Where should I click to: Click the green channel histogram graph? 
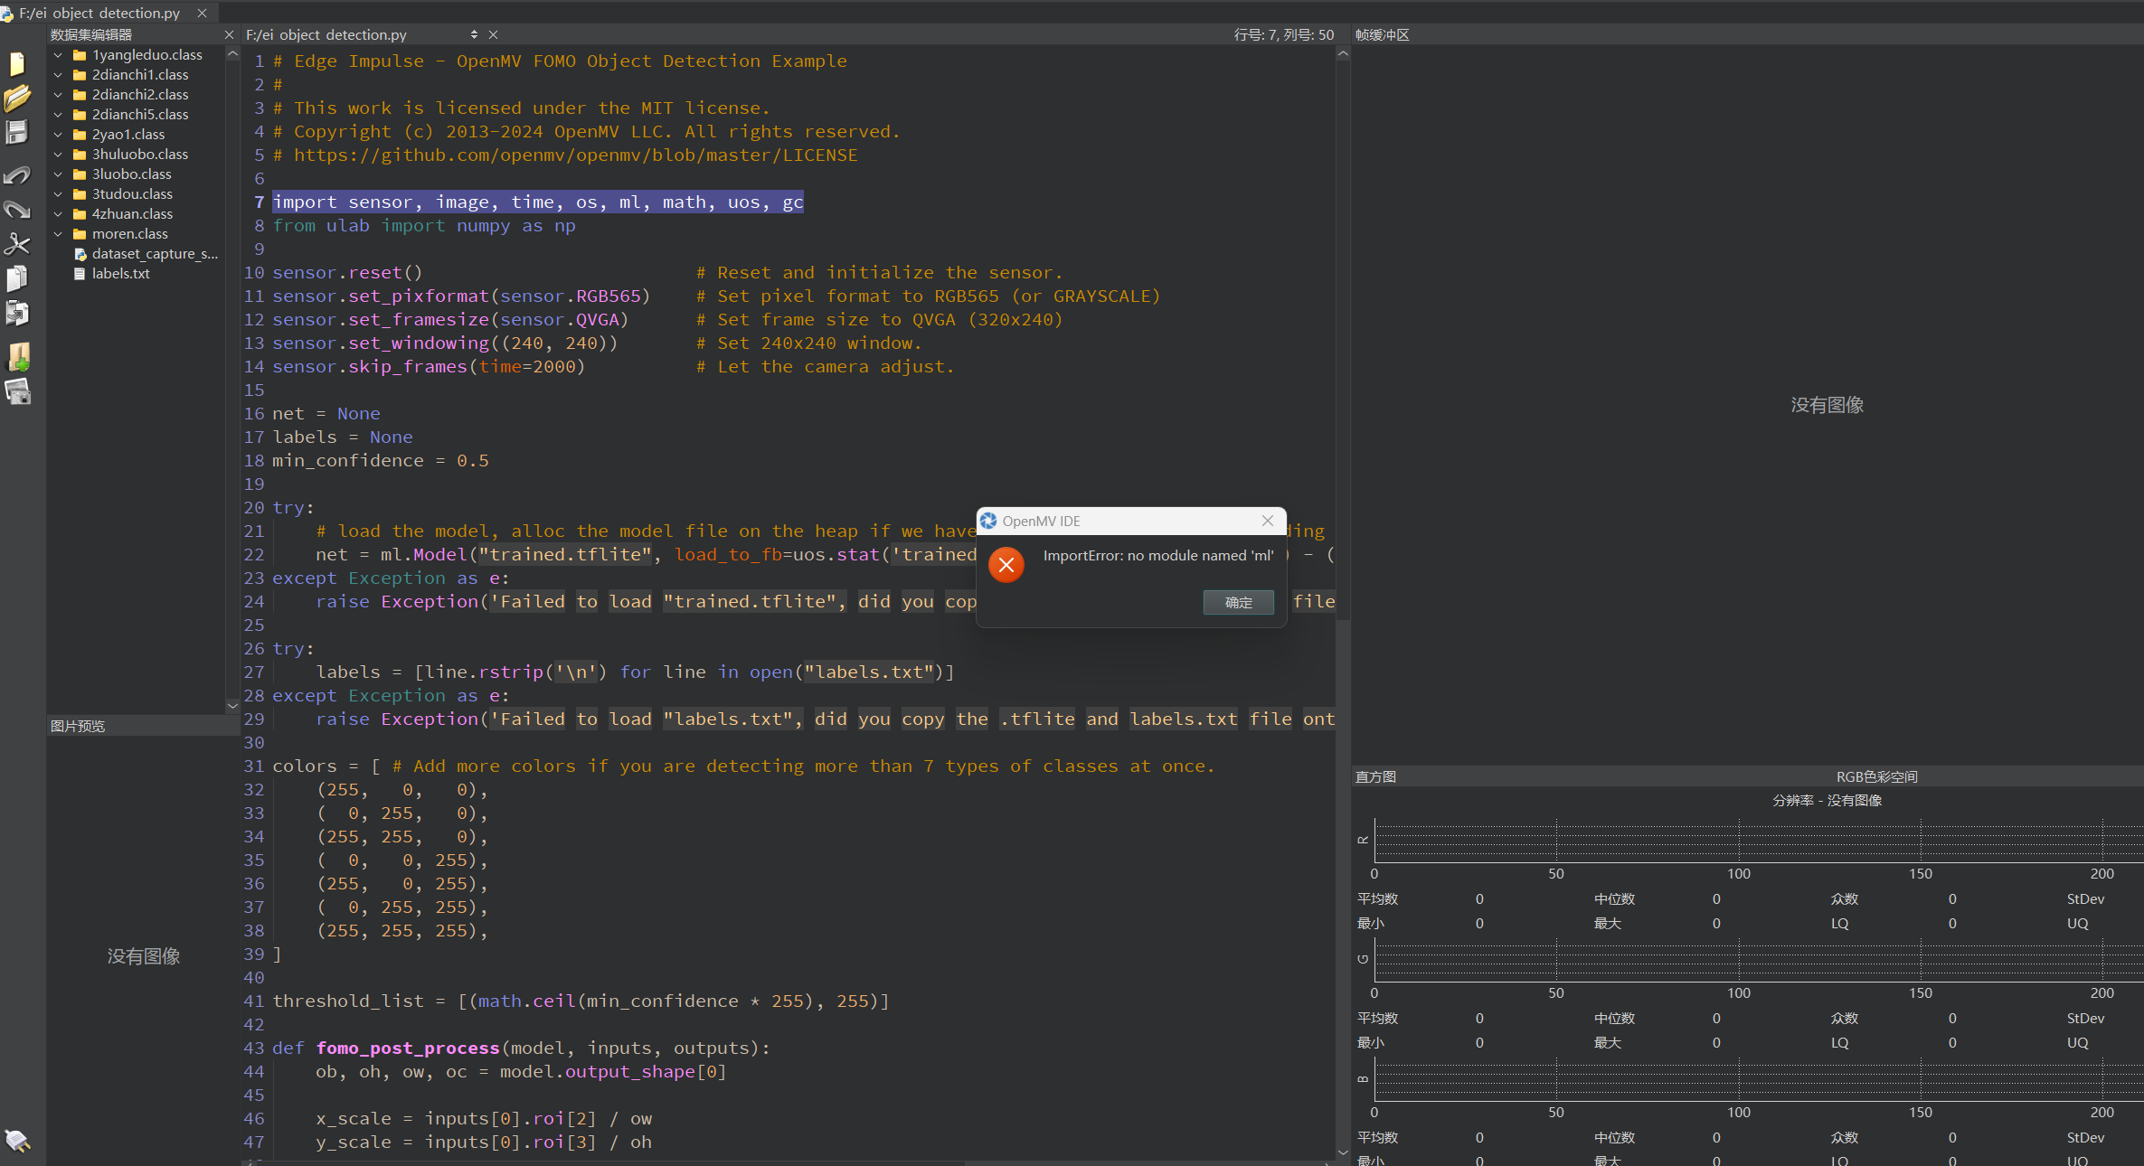pos(1758,960)
